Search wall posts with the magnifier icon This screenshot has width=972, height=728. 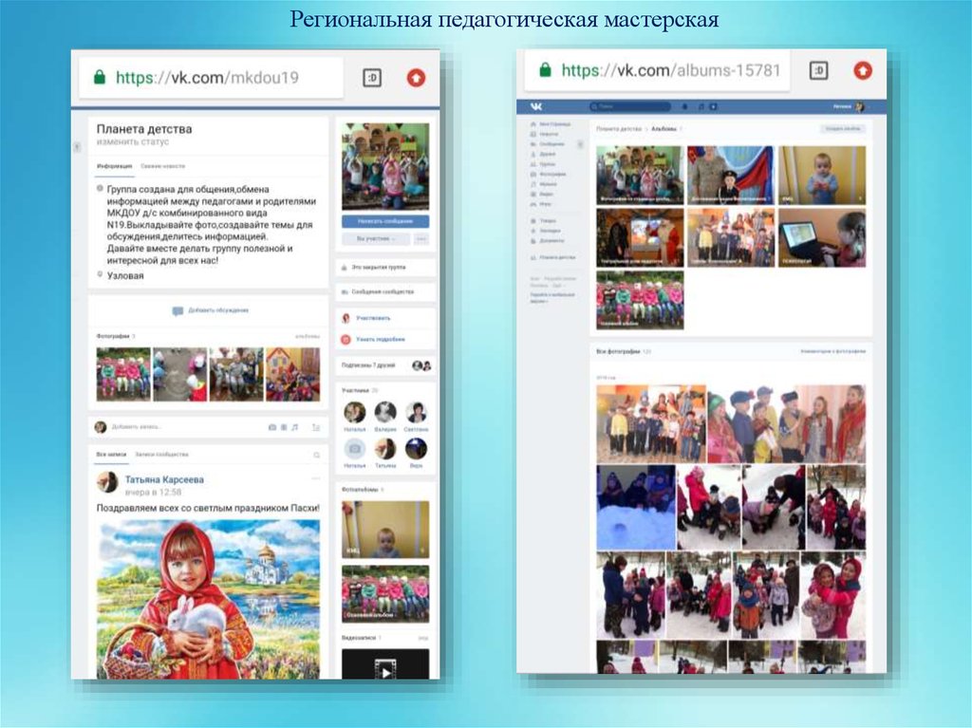click(317, 456)
